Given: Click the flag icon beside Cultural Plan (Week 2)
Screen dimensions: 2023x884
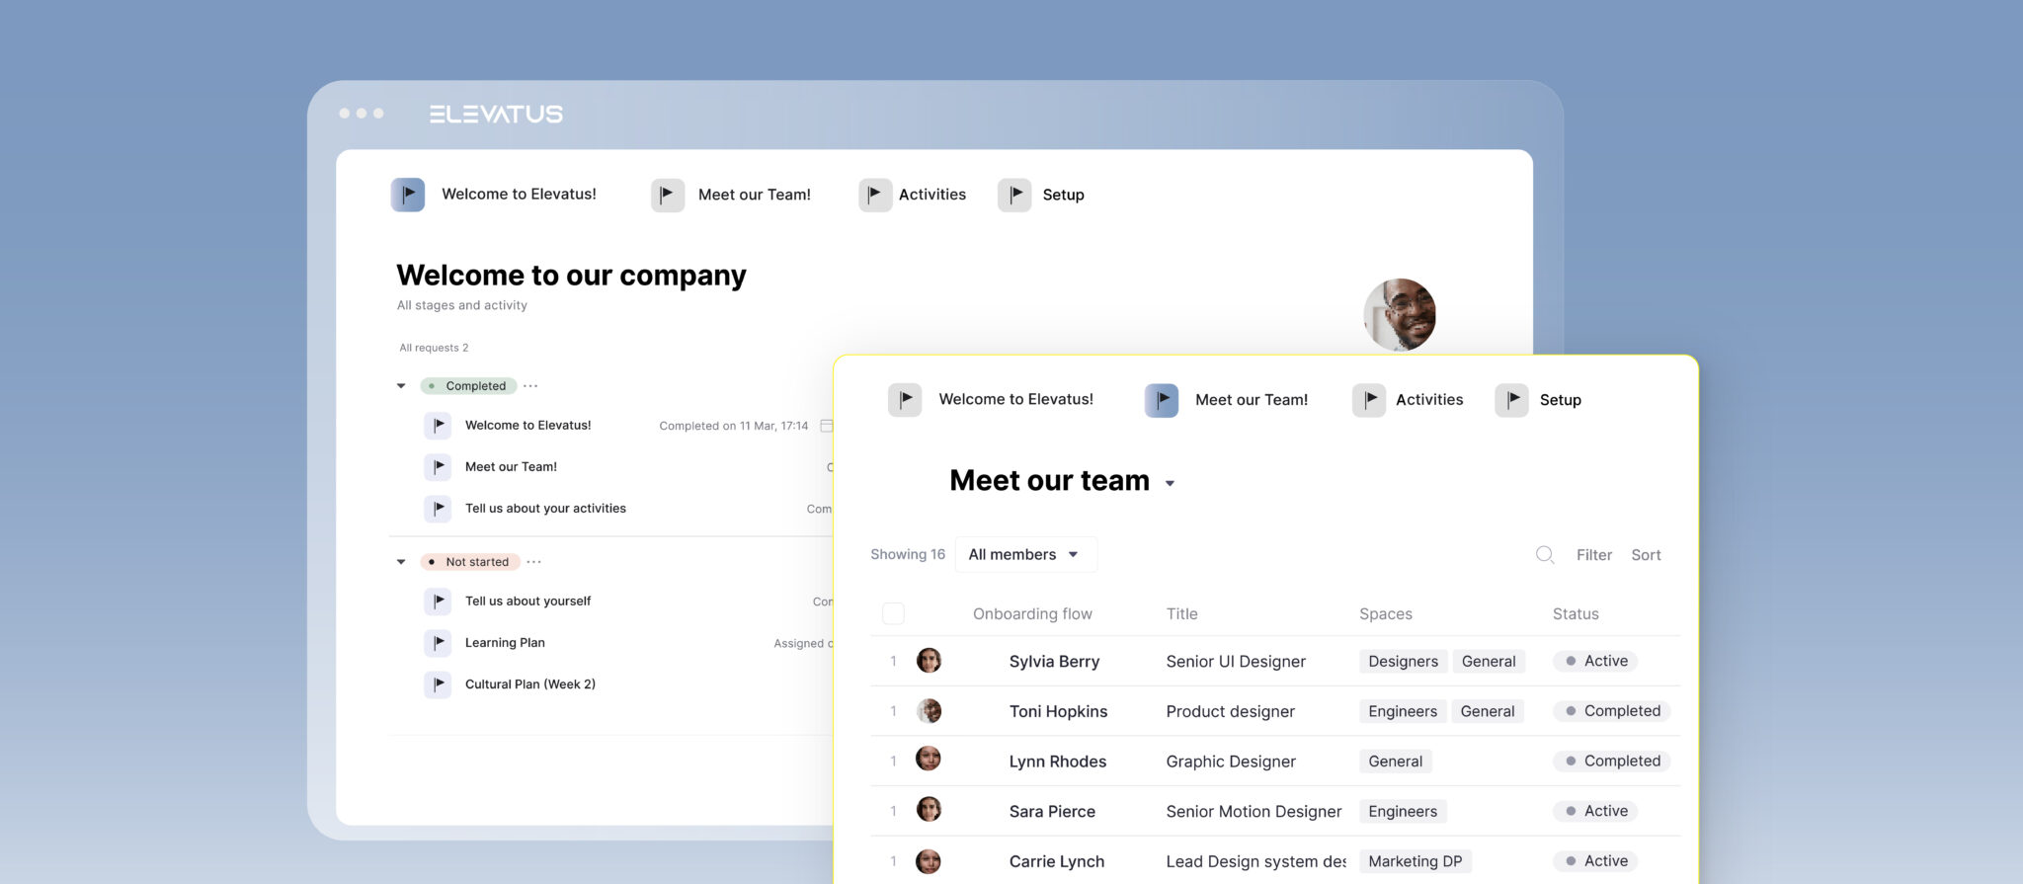Looking at the screenshot, I should pos(438,684).
